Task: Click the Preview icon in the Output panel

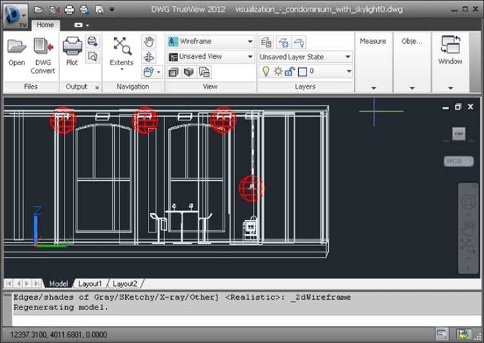Action: coord(92,57)
